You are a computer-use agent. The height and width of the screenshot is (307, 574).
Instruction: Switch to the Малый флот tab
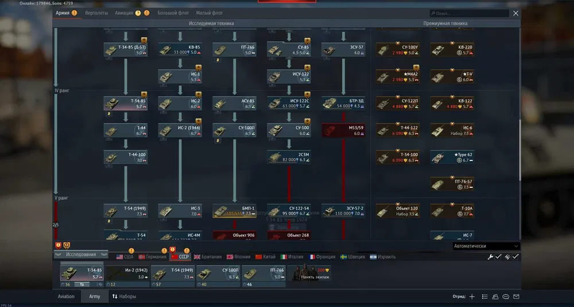tap(210, 13)
